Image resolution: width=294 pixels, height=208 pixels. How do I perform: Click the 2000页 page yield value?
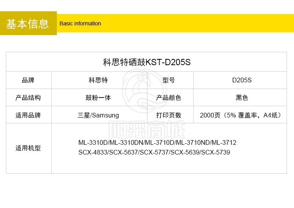[240, 115]
